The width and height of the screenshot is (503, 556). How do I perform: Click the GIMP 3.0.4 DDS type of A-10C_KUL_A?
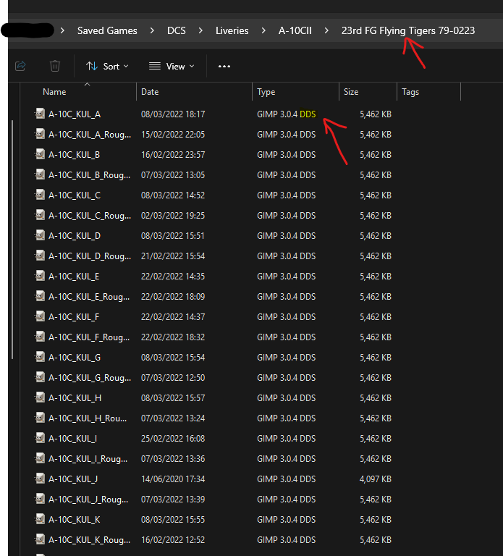tap(286, 114)
